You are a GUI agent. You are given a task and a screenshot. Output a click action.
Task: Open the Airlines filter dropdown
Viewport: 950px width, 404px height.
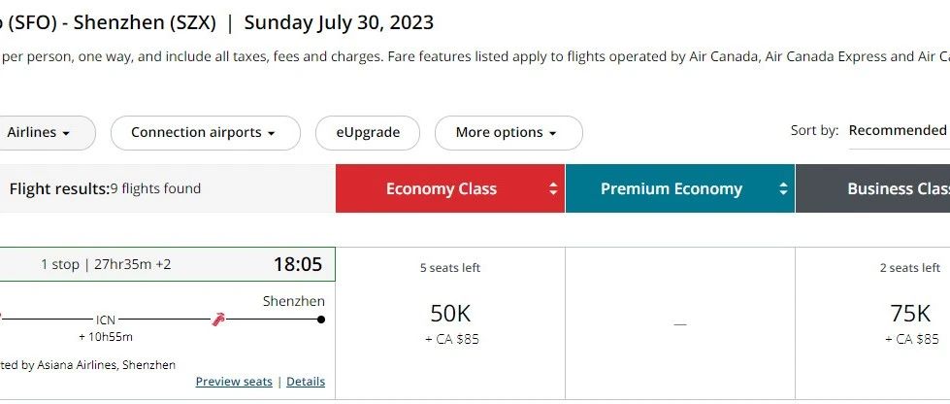tap(46, 133)
